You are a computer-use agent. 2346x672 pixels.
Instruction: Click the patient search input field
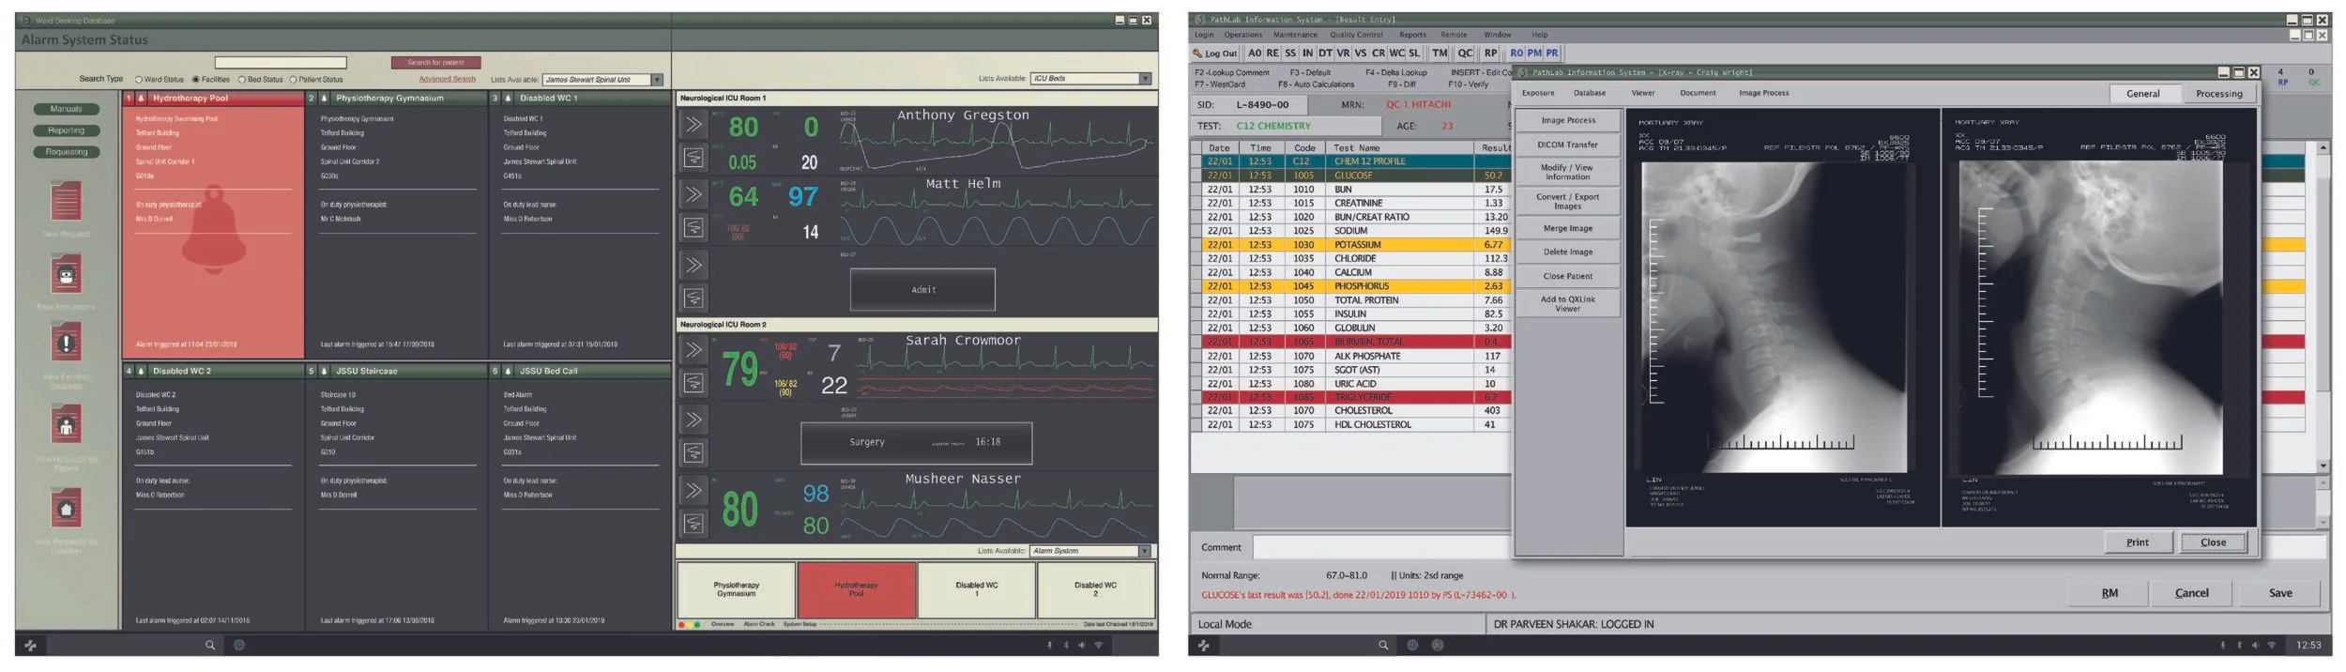tap(281, 63)
